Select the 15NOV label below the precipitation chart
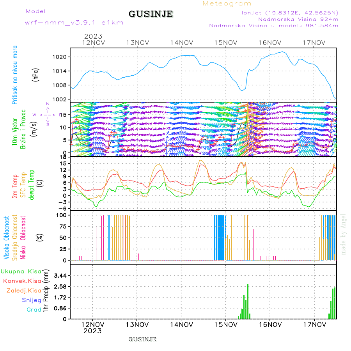Screen dimensions: 351x351 click(x=226, y=324)
